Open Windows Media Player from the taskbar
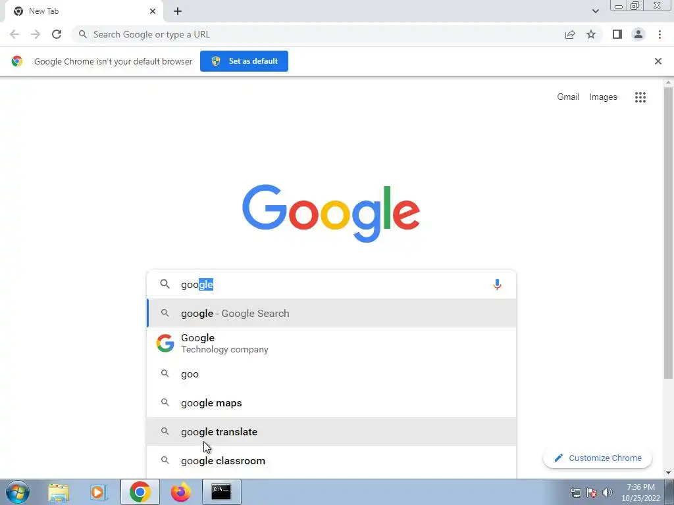Viewport: 674px width, 505px height. coord(99,492)
